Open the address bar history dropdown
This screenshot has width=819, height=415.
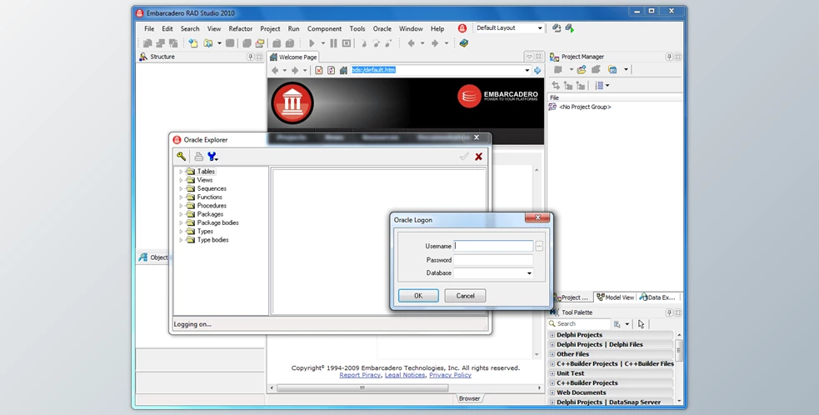pos(527,70)
